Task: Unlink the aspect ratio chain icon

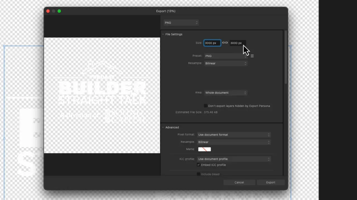Action: click(x=225, y=43)
